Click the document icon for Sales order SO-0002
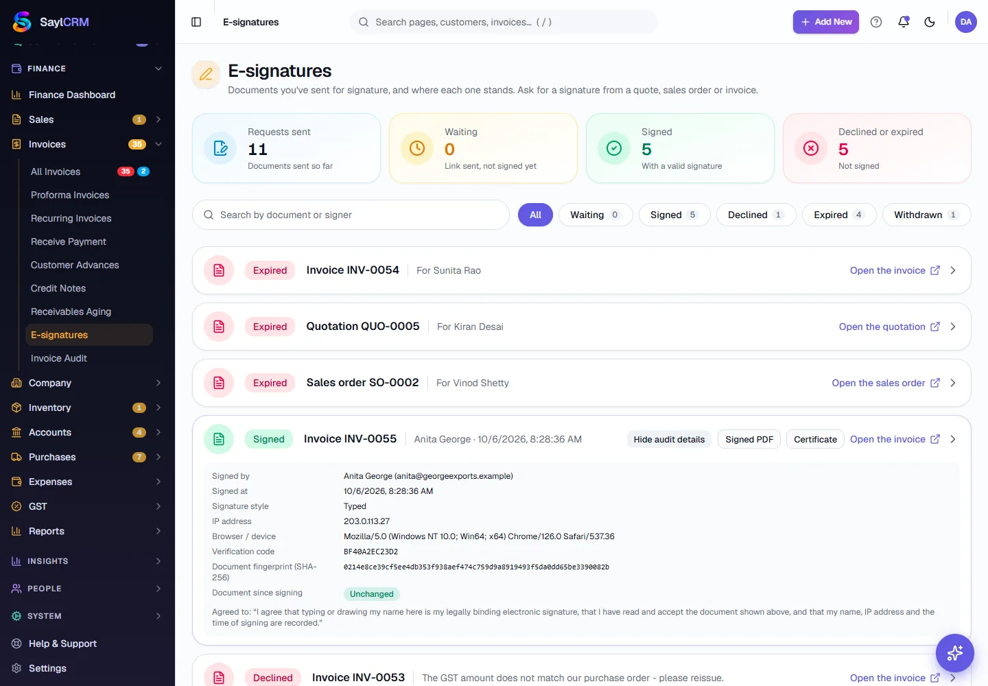The image size is (988, 686). coord(219,383)
